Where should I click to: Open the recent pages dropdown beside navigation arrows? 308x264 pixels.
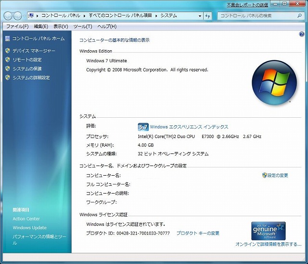click(24, 16)
